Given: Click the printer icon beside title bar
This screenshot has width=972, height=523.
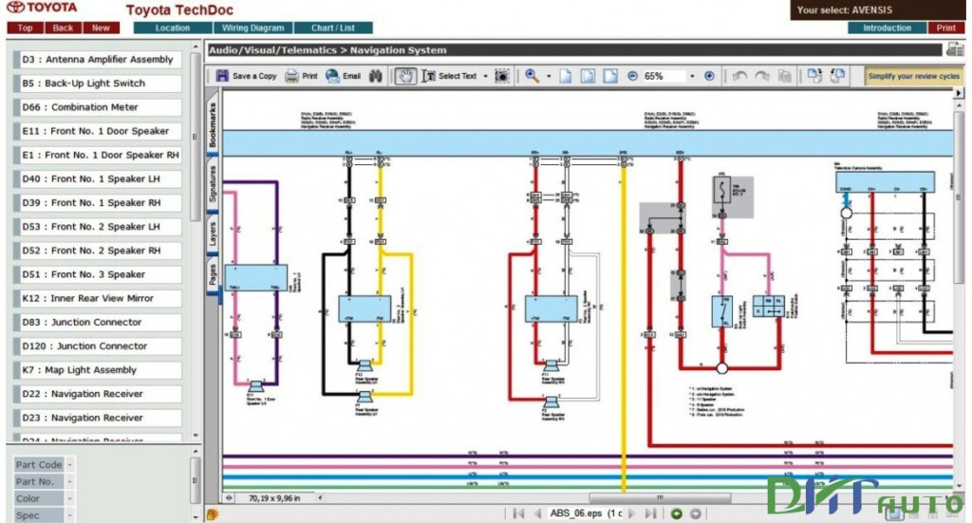Looking at the screenshot, I should tap(955, 49).
